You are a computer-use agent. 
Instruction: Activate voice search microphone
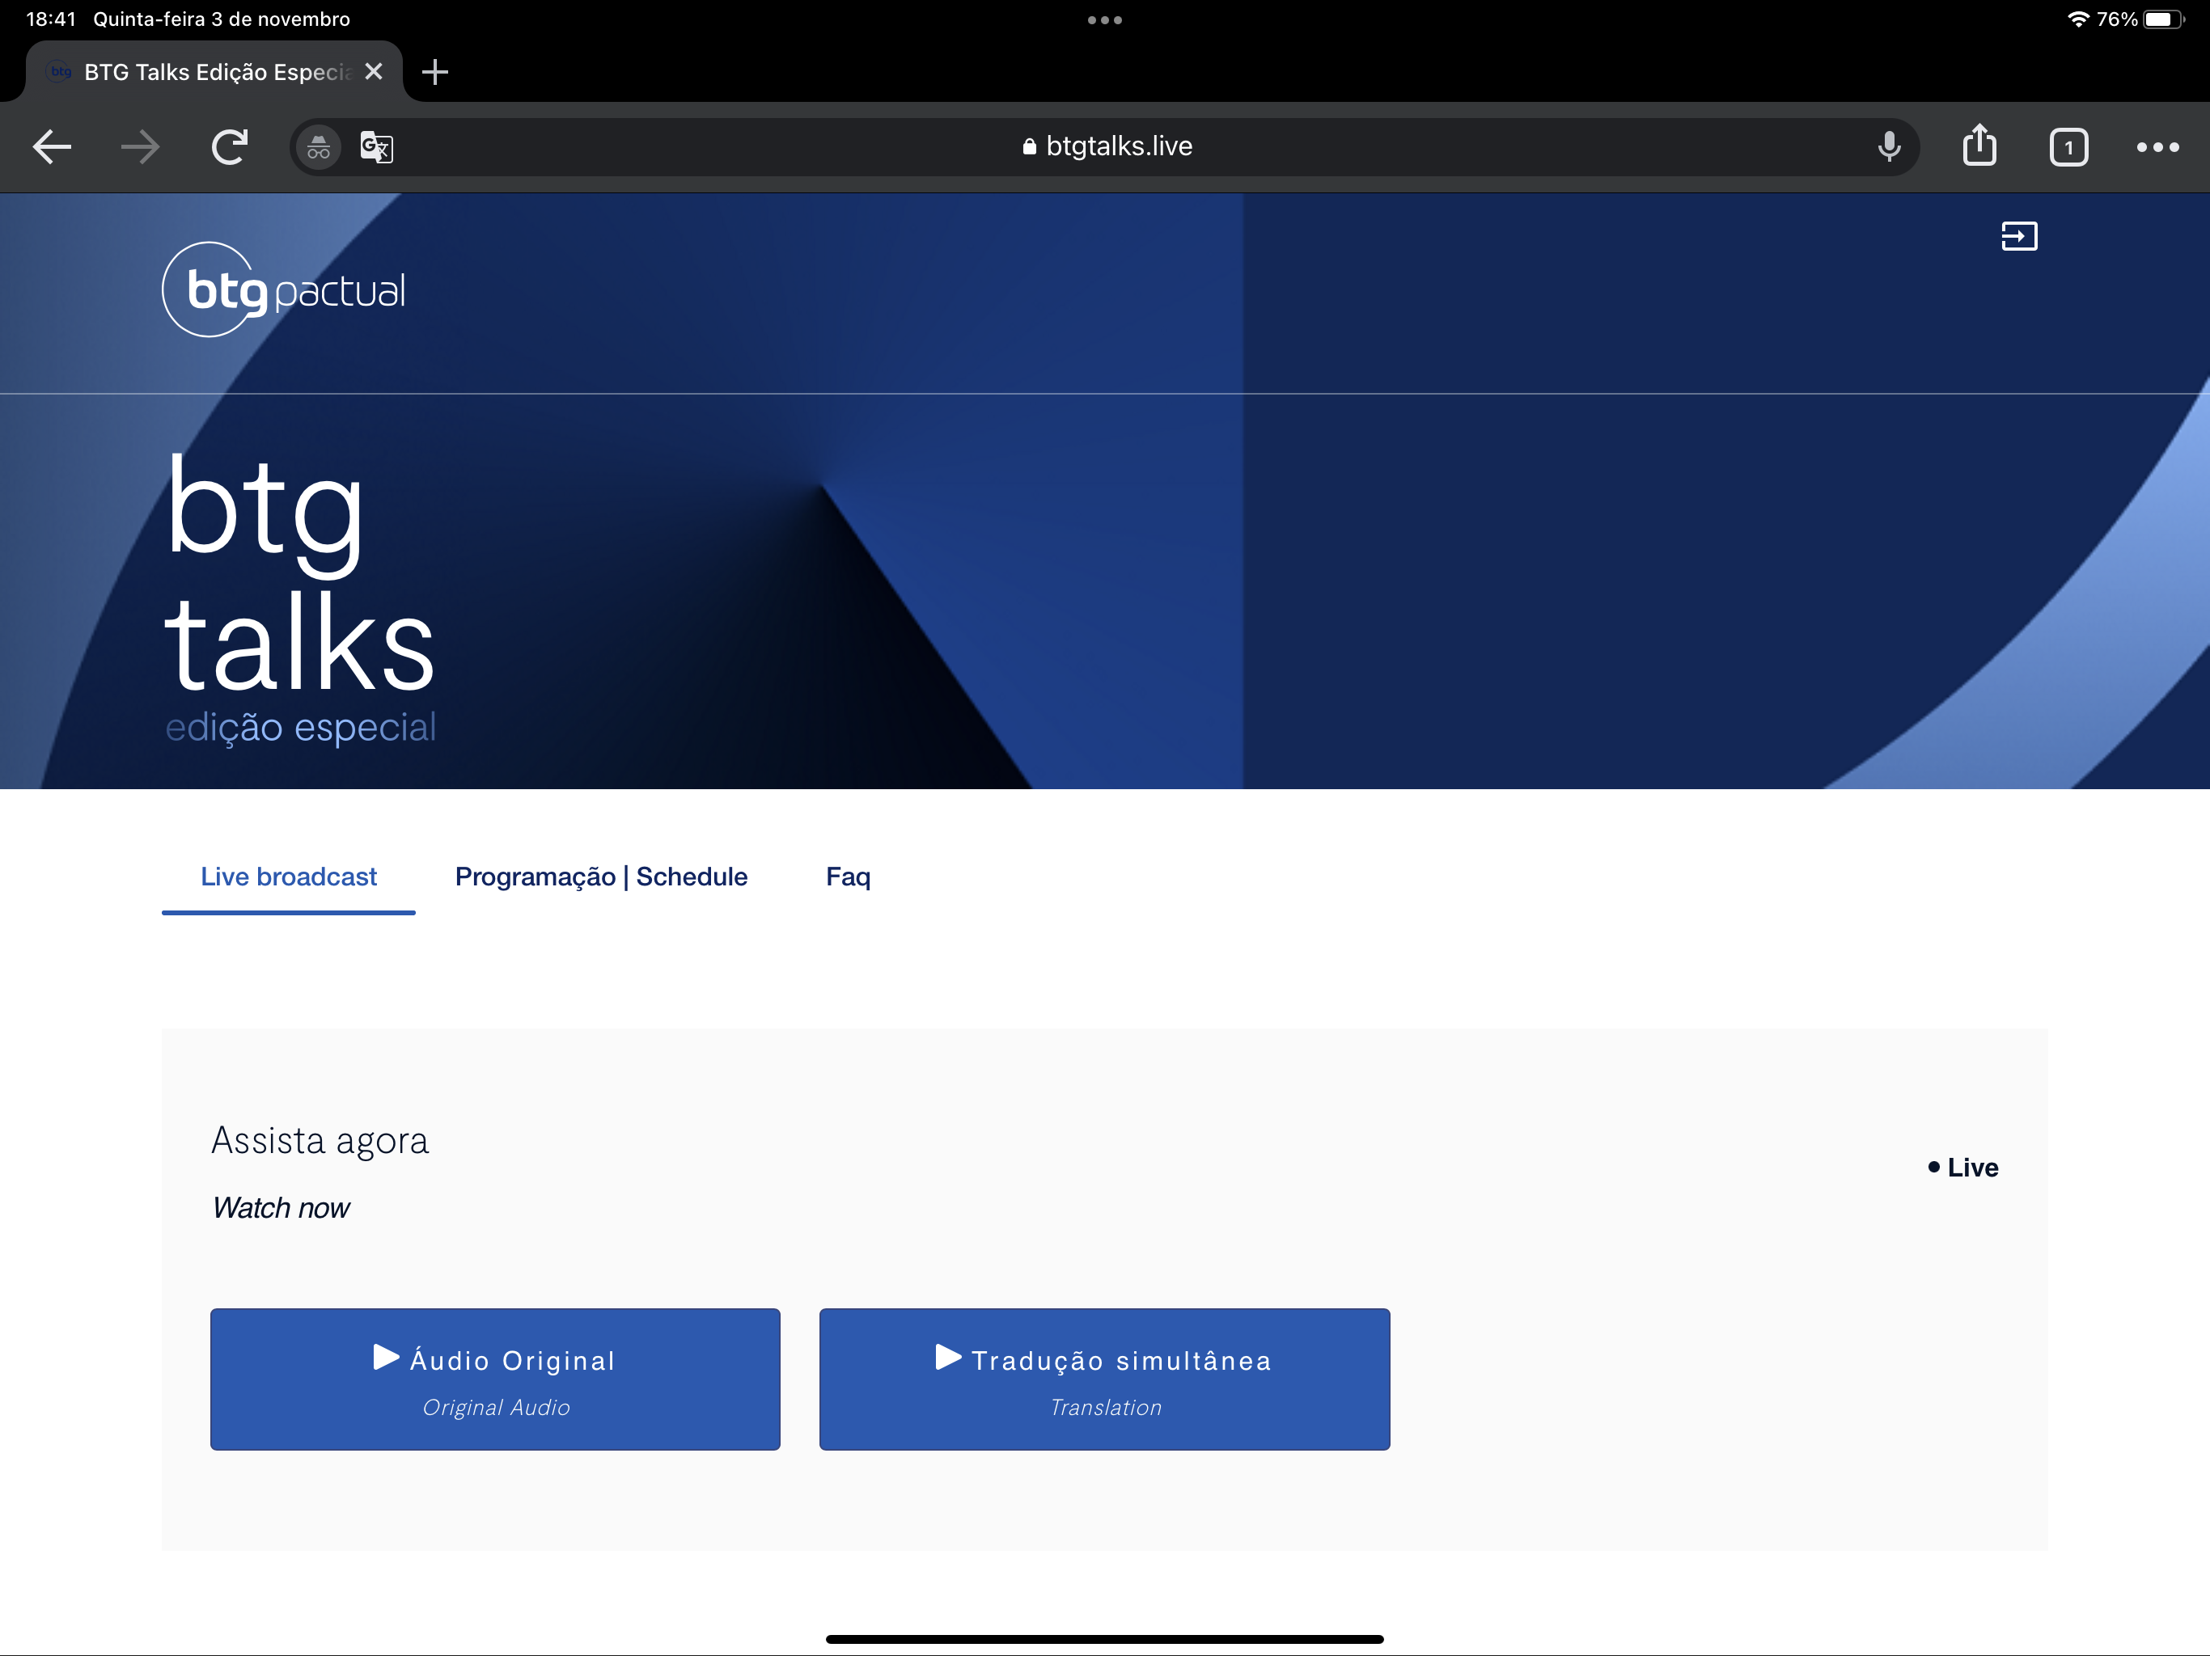click(x=1888, y=147)
